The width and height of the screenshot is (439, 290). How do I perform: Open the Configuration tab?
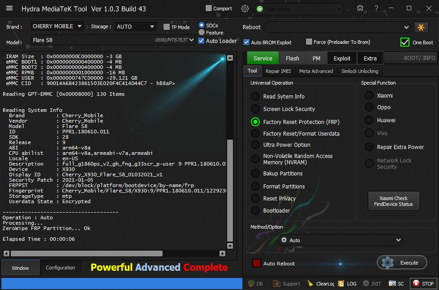tap(60, 268)
